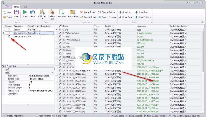Clear All Sorting

[107, 12]
